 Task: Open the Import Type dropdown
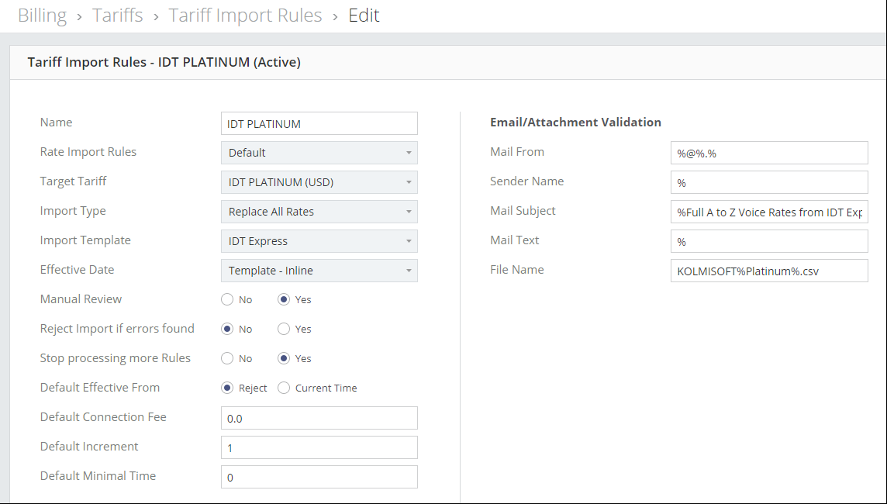pos(319,212)
